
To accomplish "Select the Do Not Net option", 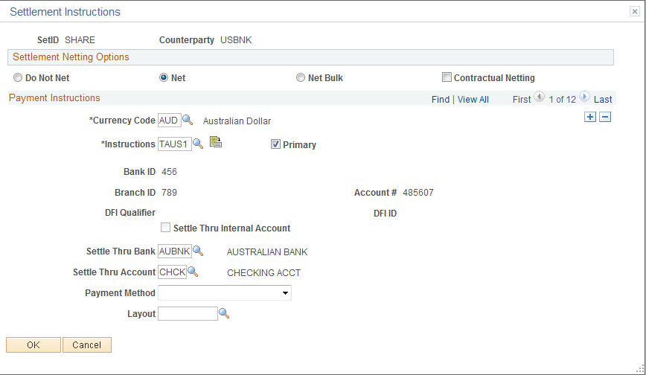I will pyautogui.click(x=18, y=77).
